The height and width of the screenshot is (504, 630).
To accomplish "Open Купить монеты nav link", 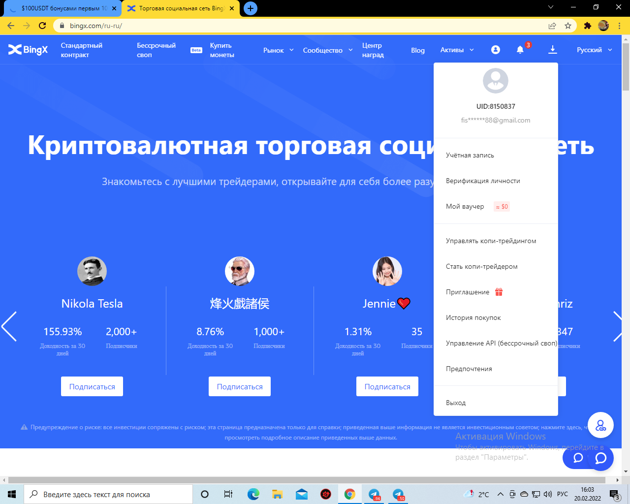I will [x=222, y=50].
